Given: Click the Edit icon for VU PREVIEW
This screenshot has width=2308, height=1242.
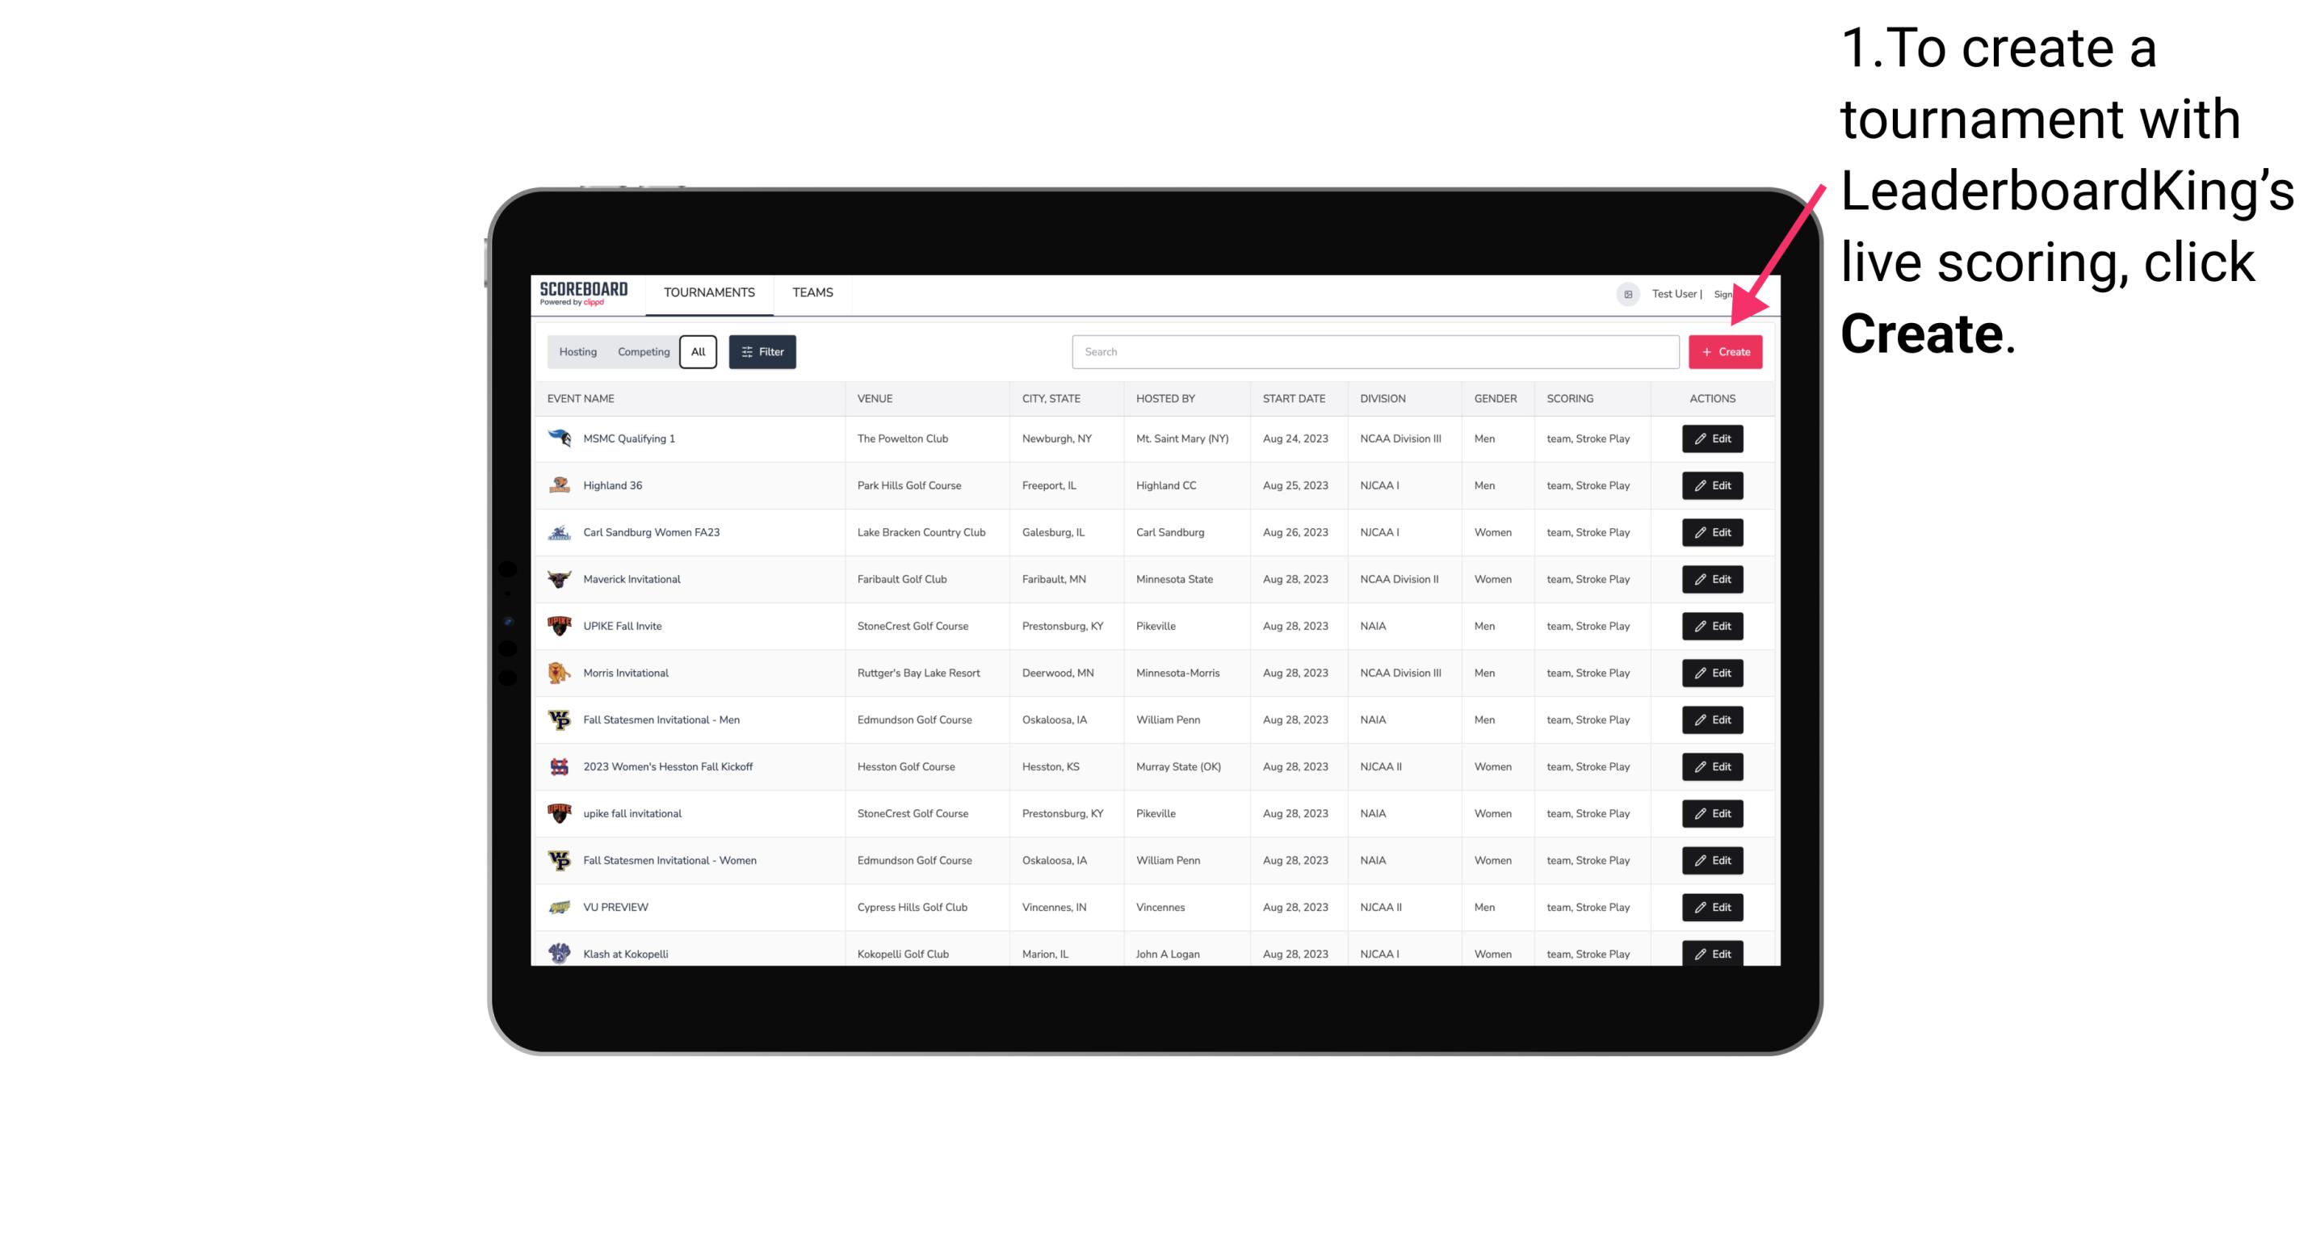Looking at the screenshot, I should (x=1711, y=907).
